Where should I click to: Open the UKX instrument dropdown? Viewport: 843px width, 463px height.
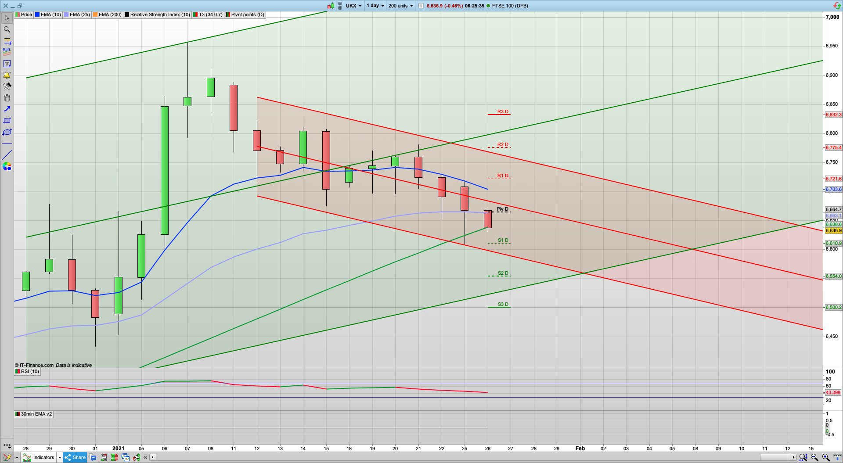353,6
